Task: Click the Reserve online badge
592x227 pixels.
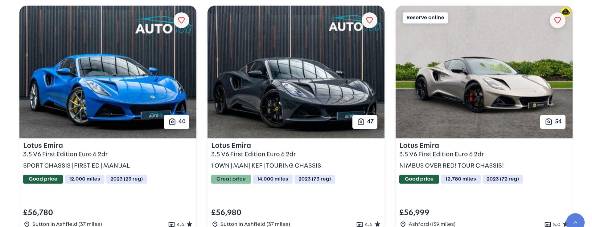Action: 425,18
